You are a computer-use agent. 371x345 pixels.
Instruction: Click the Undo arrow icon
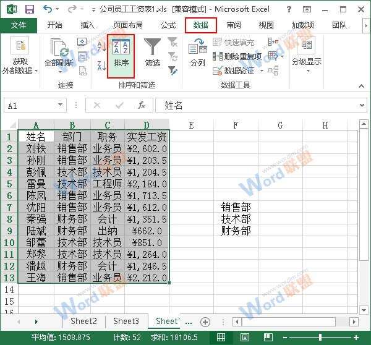(x=48, y=9)
